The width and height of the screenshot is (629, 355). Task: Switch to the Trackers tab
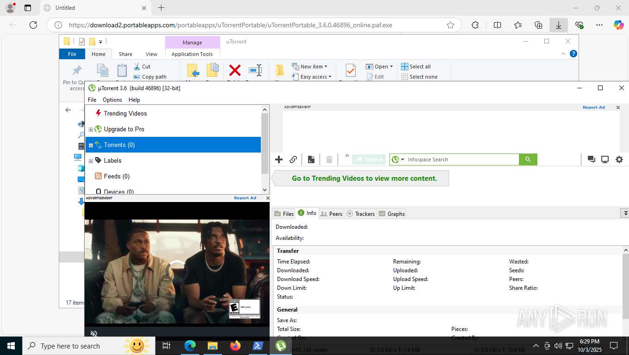(x=360, y=214)
